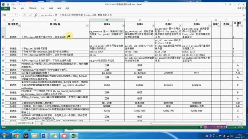The width and height of the screenshot is (248, 139).
Task: Click cell containing PITR
Action: (196, 73)
